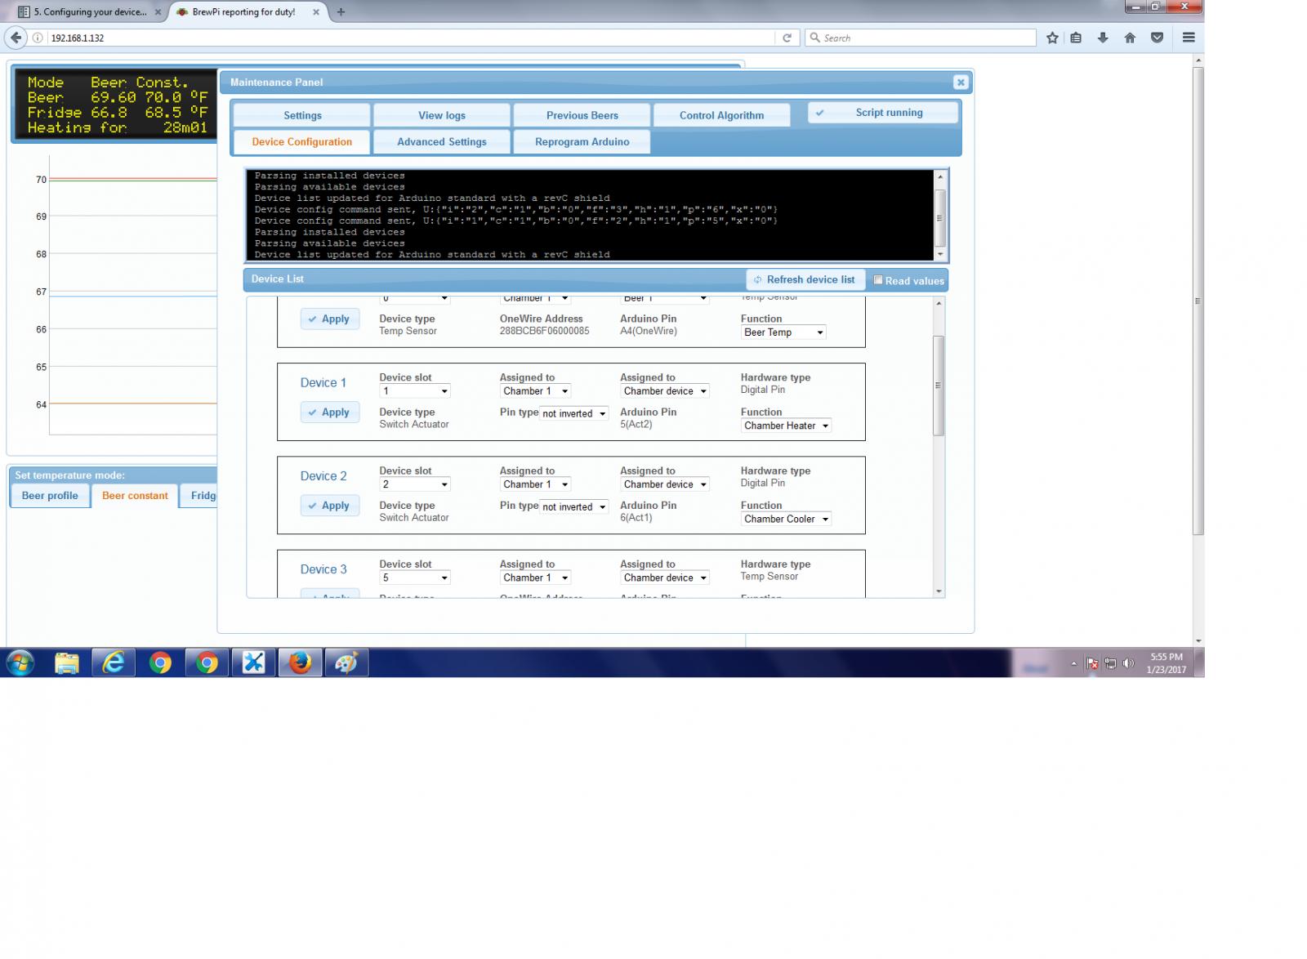Change the Beer Temp function dropdown

pos(783,332)
